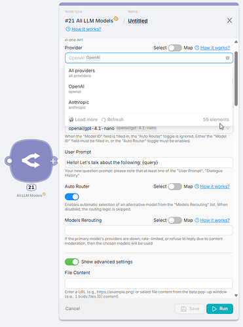Toggle the Provider Select/Map switch

click(175, 48)
